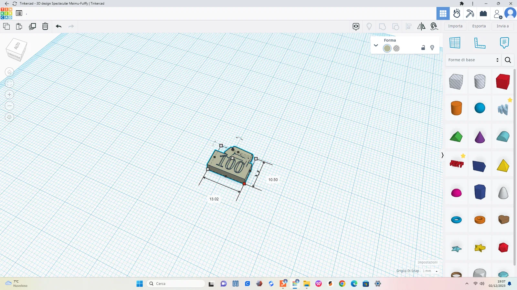This screenshot has height=290, width=517.
Task: Activate the Mirror tool
Action: pyautogui.click(x=421, y=26)
